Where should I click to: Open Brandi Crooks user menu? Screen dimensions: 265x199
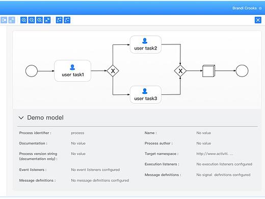click(247, 8)
